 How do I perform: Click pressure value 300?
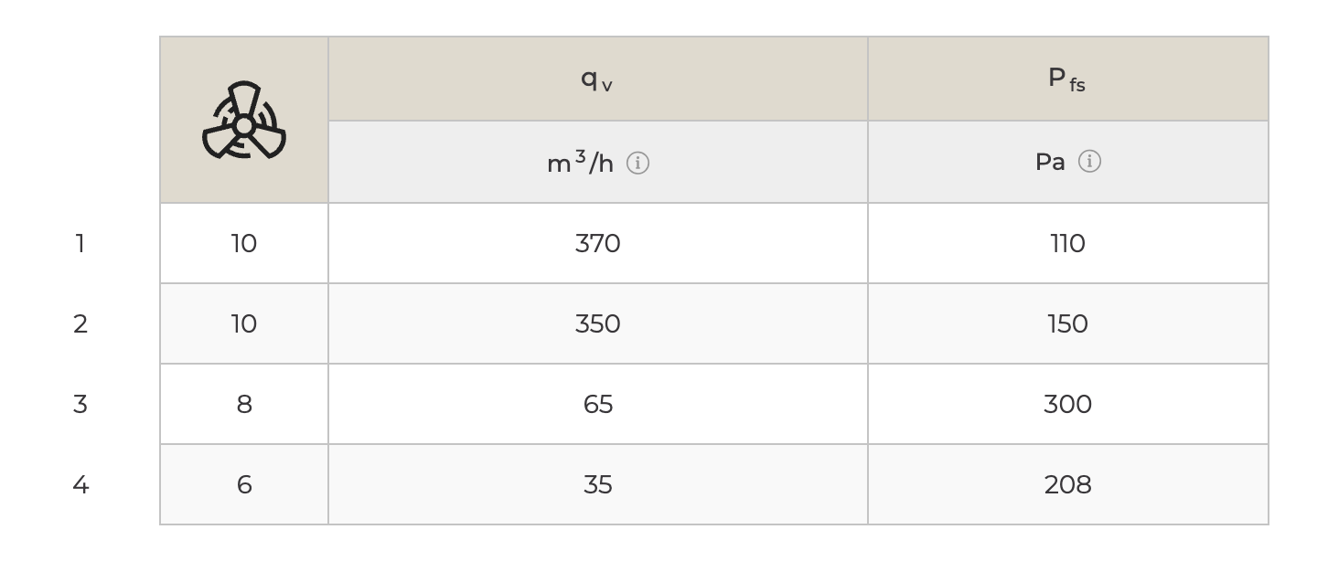(1067, 405)
